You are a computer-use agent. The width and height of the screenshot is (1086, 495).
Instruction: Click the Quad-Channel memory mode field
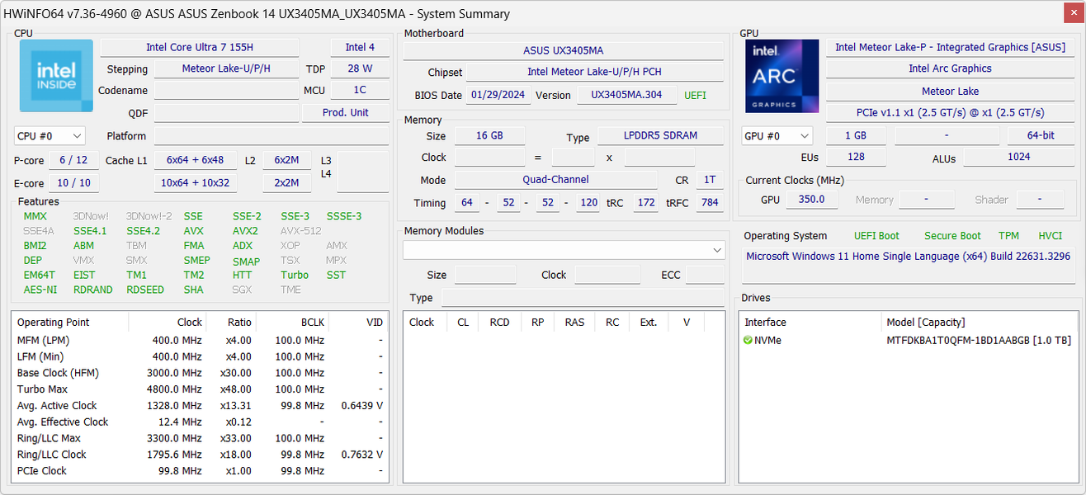click(555, 180)
